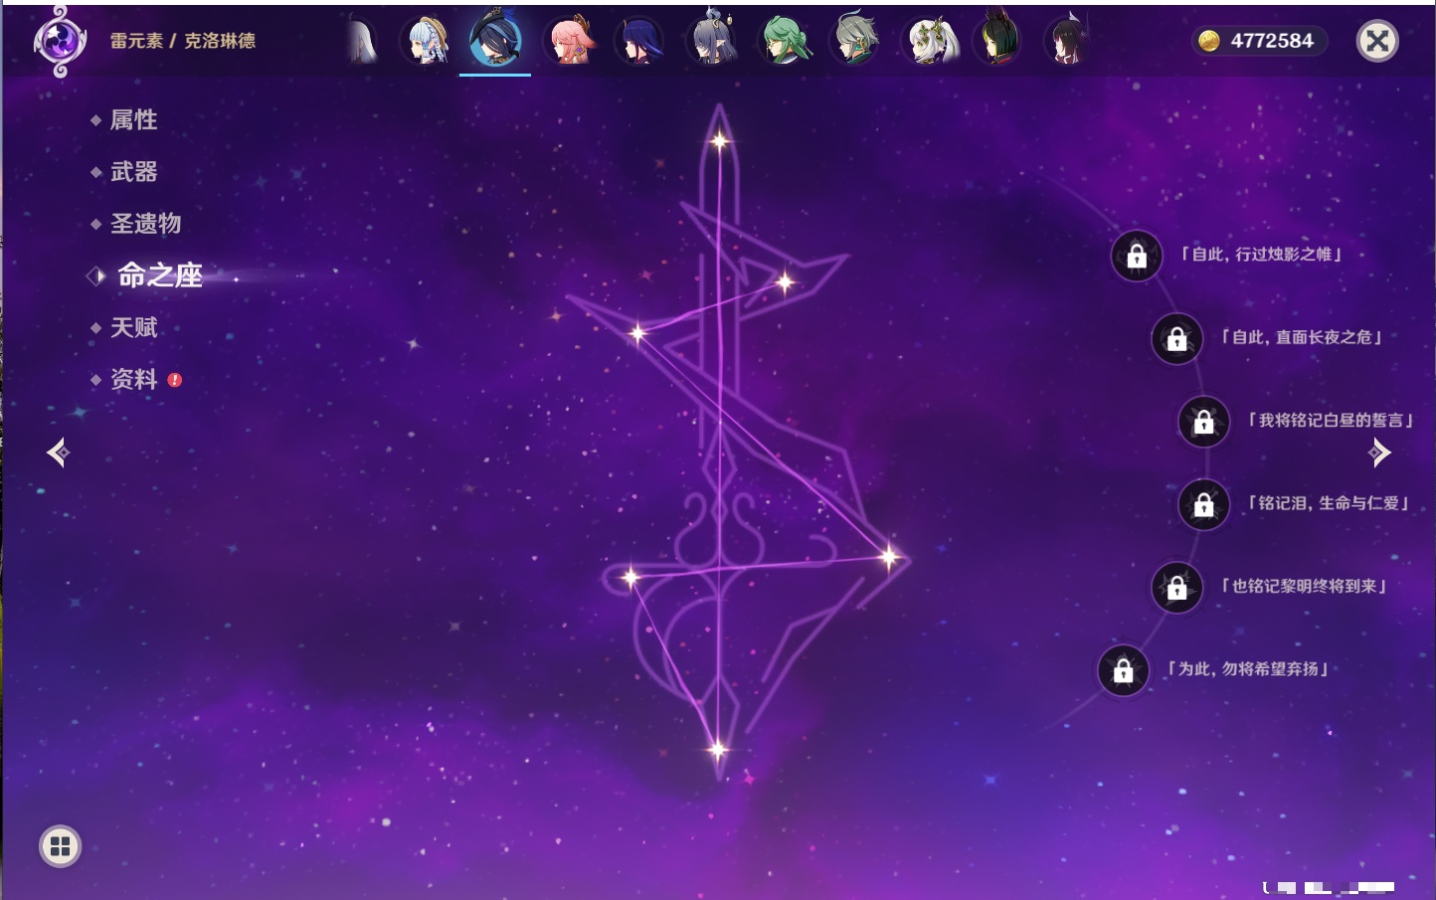The image size is (1436, 900).
Task: Click the Mora coin icon
Action: pos(1209,41)
